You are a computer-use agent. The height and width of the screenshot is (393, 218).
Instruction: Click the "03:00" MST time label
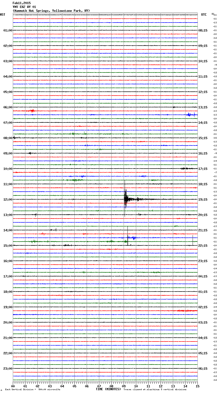pyautogui.click(x=8, y=61)
